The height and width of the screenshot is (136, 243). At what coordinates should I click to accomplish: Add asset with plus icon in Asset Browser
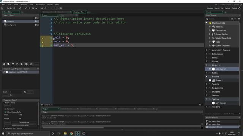(232, 19)
